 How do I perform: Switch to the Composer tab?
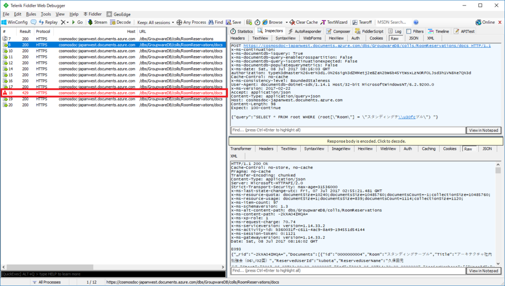coord(338,31)
